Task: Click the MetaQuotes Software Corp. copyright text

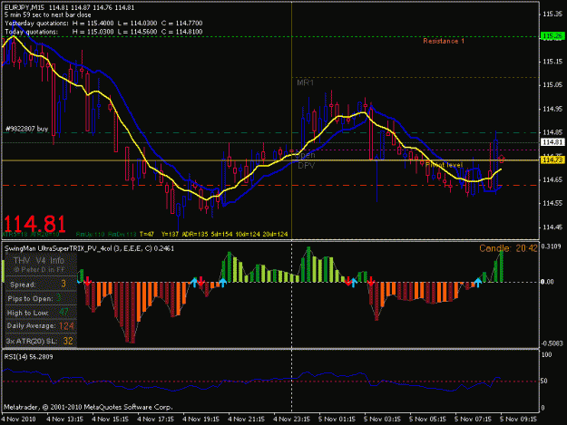Action: pos(88,407)
